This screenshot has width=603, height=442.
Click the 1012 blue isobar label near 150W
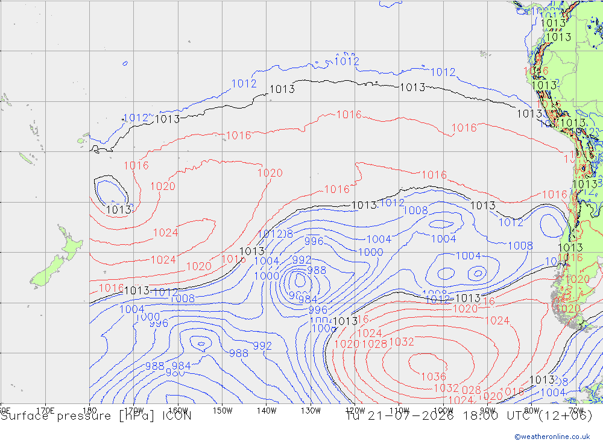244,83
